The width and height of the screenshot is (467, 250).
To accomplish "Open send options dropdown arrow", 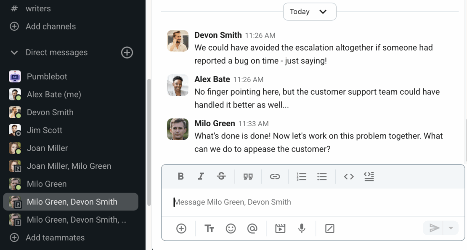I will click(x=451, y=228).
